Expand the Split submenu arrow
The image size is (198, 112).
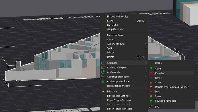pos(145,48)
